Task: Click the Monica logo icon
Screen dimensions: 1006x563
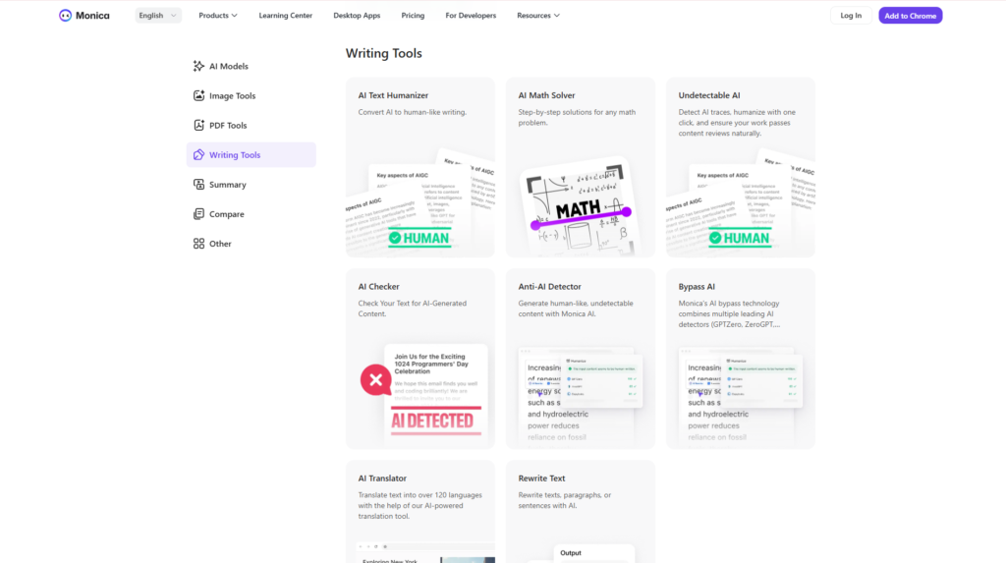Action: coord(65,16)
